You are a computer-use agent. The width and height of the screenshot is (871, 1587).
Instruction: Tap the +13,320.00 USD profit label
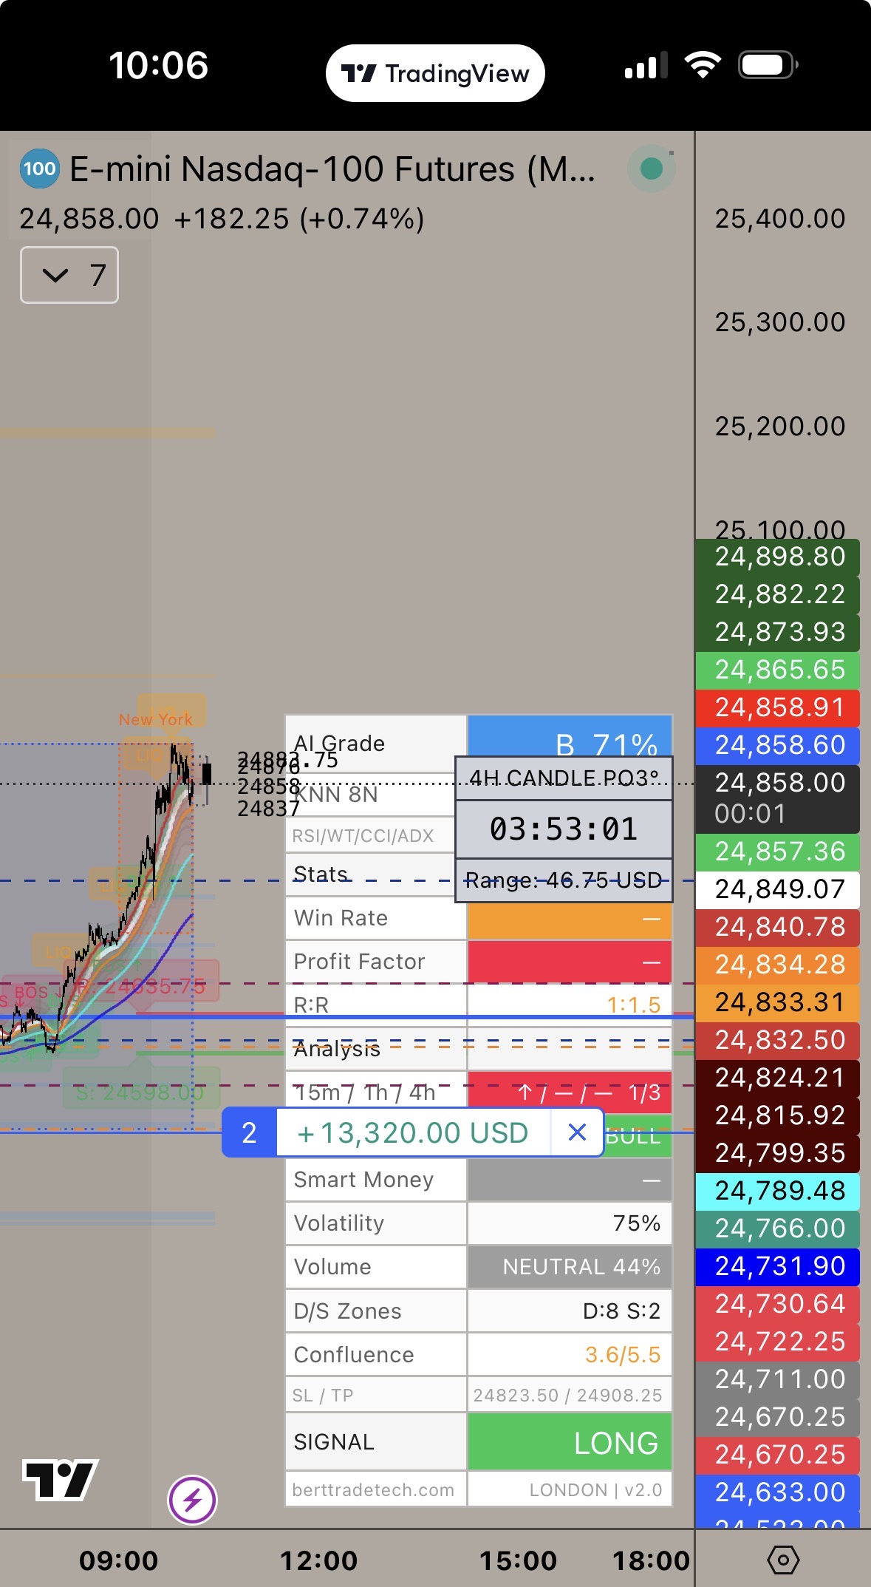pyautogui.click(x=413, y=1132)
